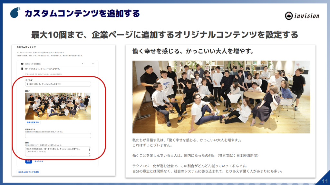Click the subtitle 最大10個まで、企業ページに追加する…
The image size is (330, 185).
coord(165,35)
